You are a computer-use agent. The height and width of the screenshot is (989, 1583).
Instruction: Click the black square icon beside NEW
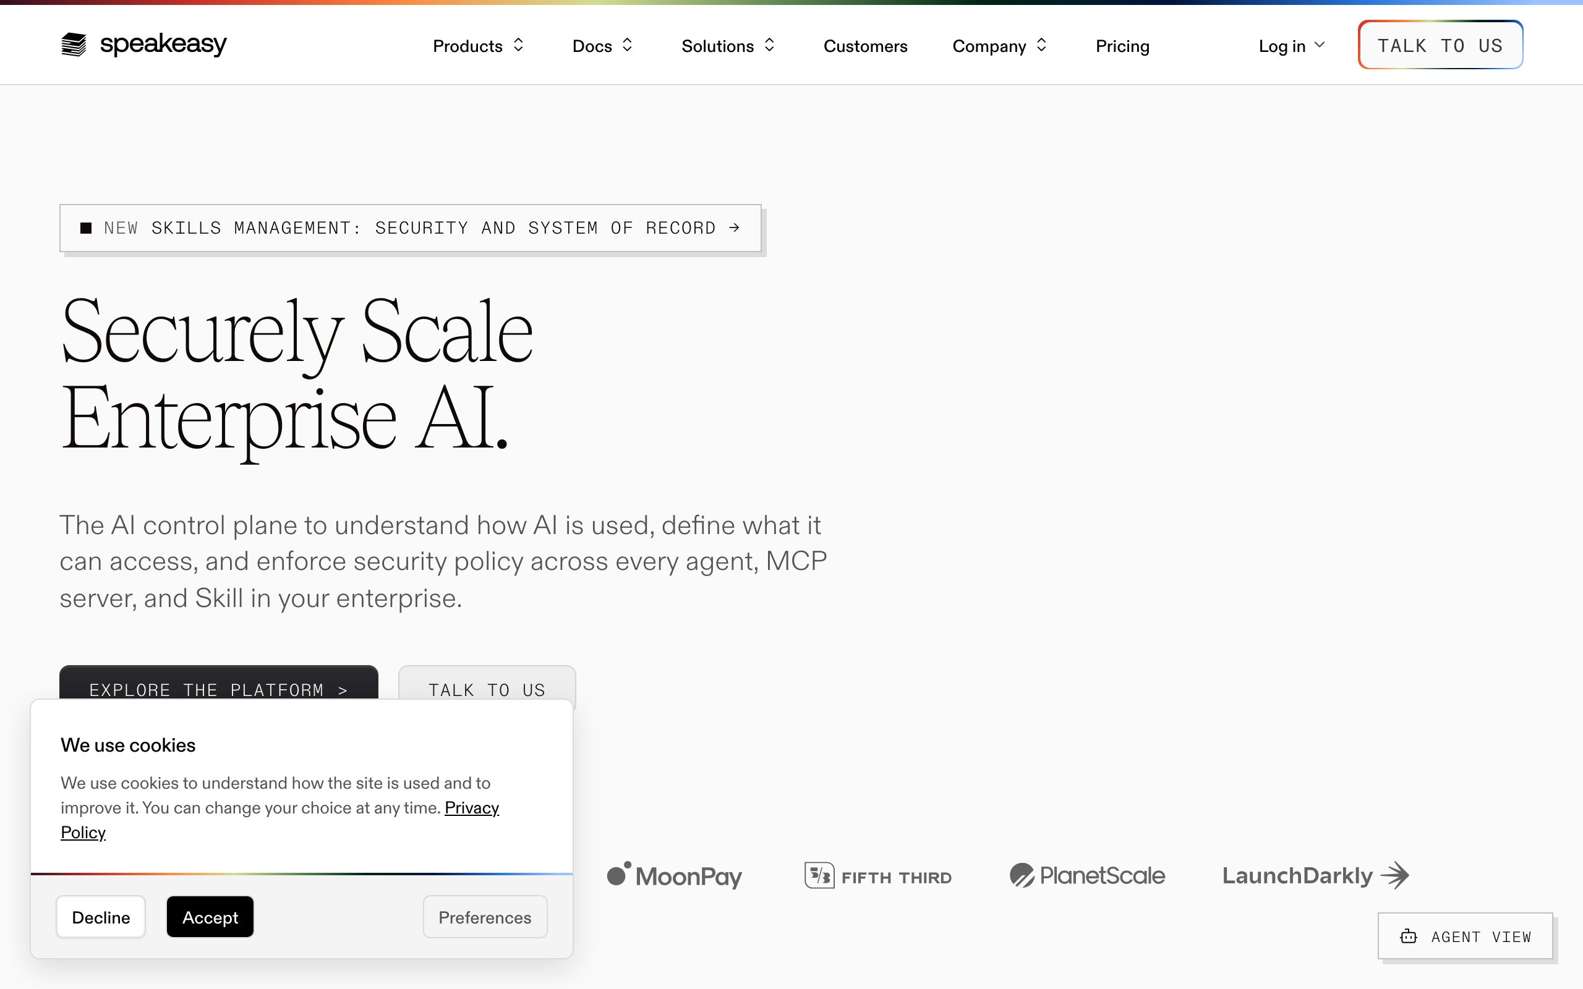coord(86,227)
